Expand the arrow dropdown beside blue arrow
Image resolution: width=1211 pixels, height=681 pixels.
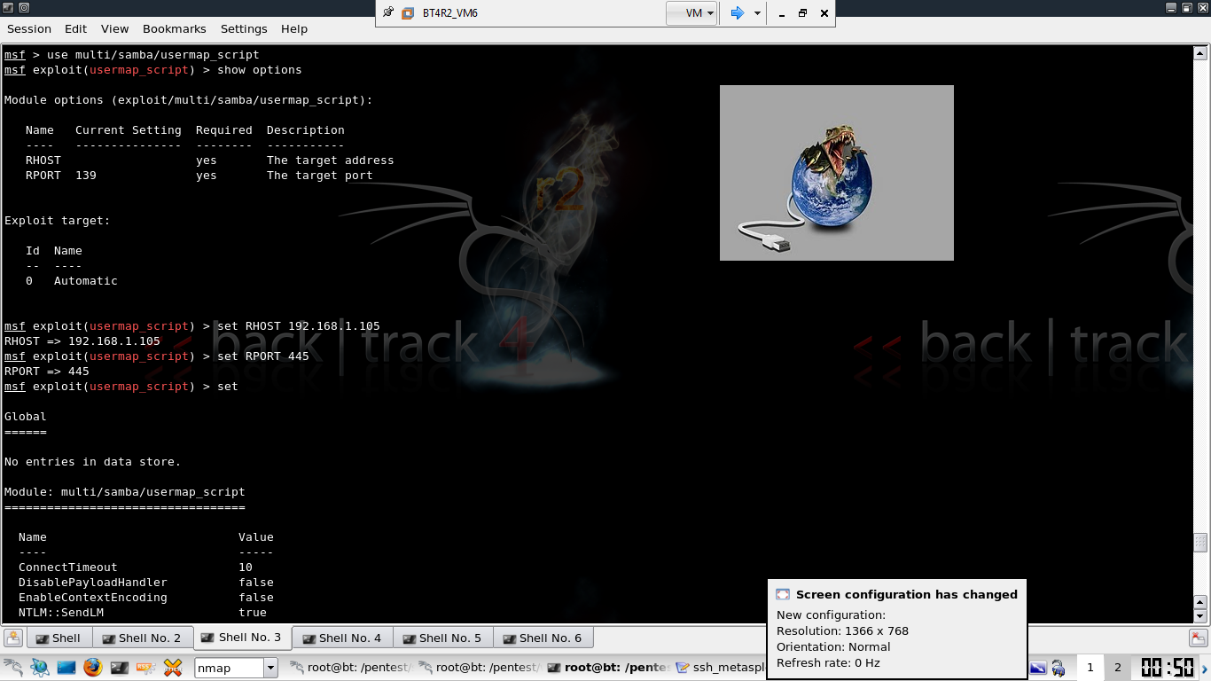tap(757, 12)
